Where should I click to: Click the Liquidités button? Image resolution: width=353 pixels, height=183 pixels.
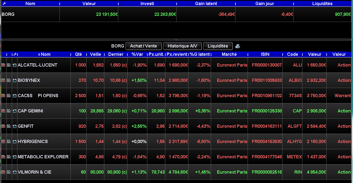tap(218, 46)
